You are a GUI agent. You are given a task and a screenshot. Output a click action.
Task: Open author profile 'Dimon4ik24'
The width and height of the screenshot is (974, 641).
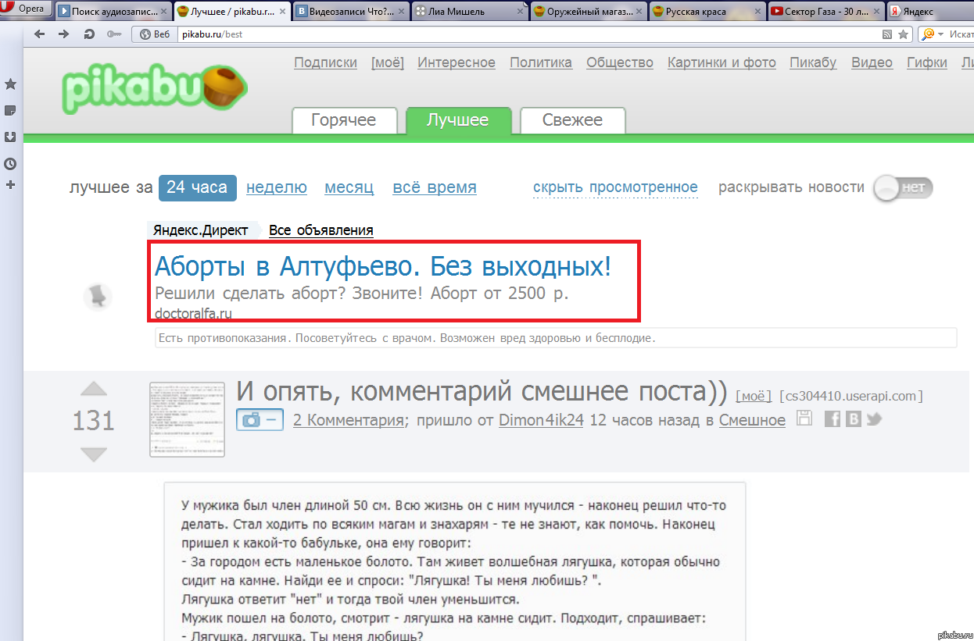542,420
